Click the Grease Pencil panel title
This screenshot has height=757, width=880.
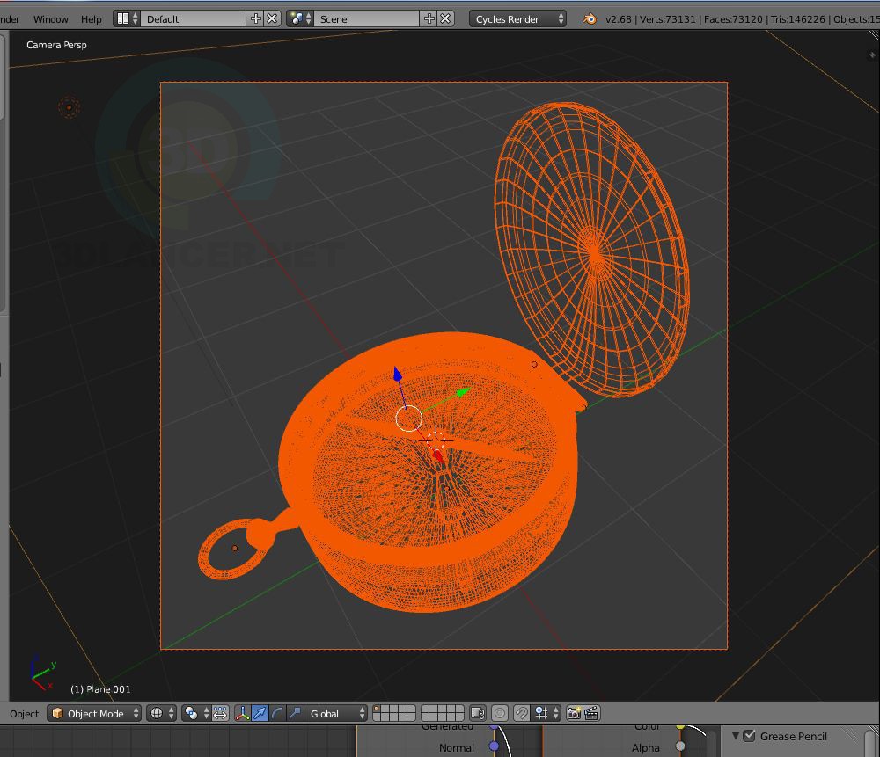[x=793, y=736]
